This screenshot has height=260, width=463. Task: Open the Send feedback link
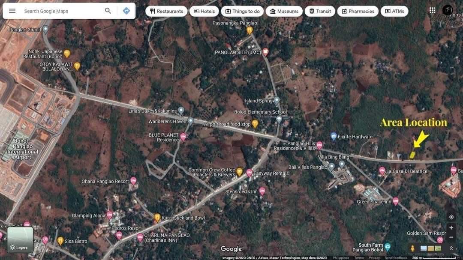tap(396, 258)
